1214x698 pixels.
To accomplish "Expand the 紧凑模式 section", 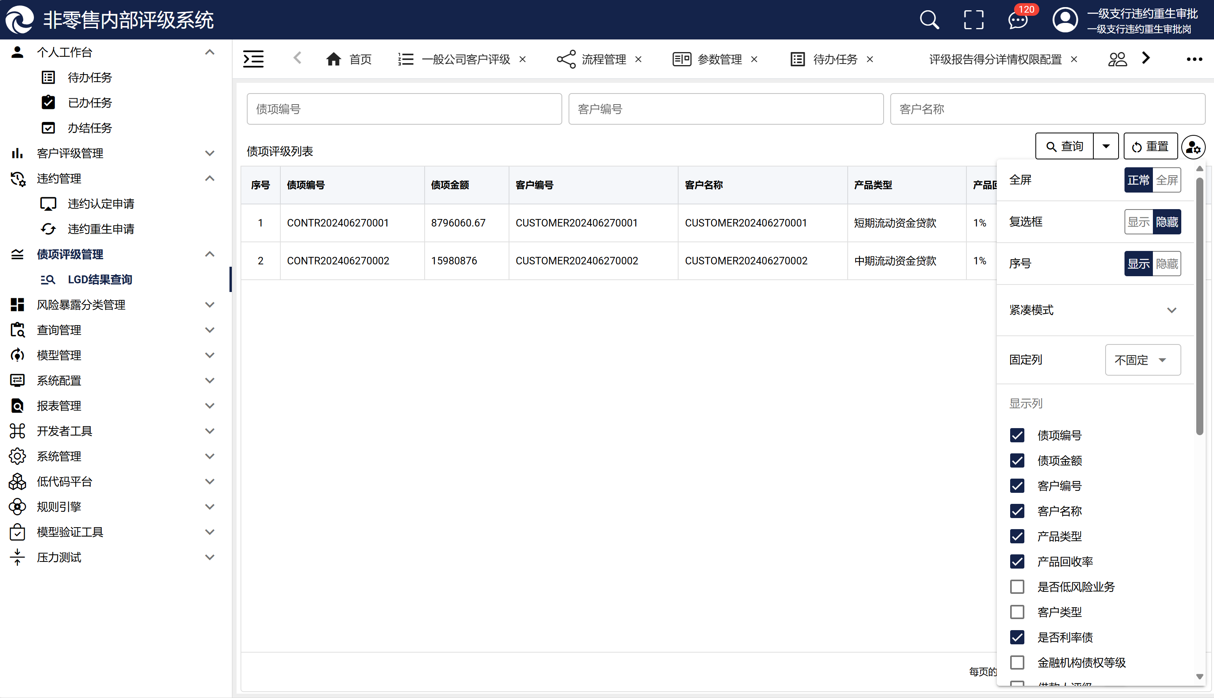I will (x=1171, y=310).
